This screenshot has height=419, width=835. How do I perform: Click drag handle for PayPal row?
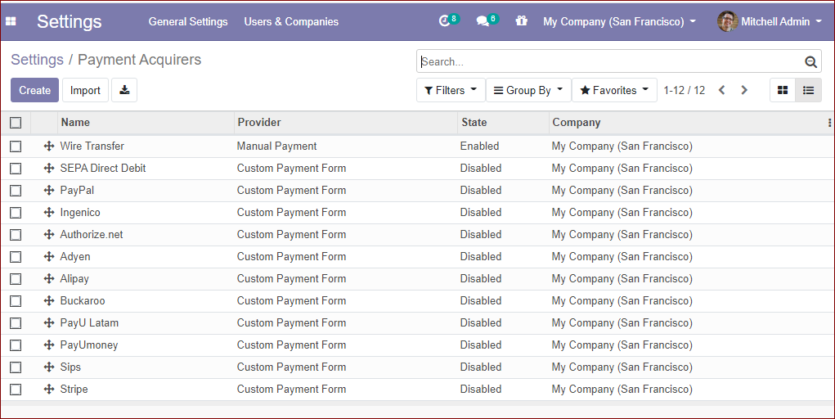[49, 190]
